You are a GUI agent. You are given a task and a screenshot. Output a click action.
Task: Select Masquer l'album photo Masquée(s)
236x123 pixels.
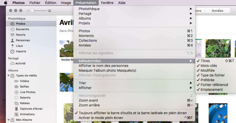point(134,70)
